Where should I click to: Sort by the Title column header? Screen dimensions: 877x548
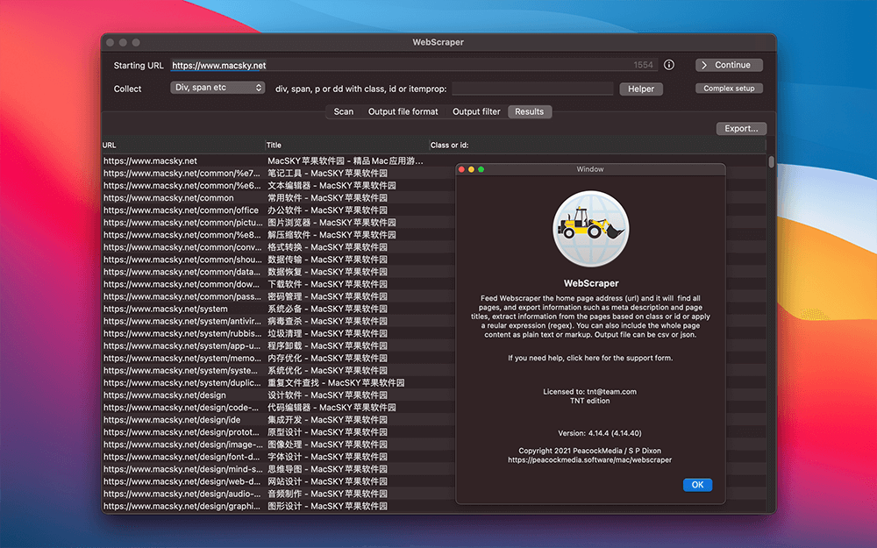coord(346,146)
